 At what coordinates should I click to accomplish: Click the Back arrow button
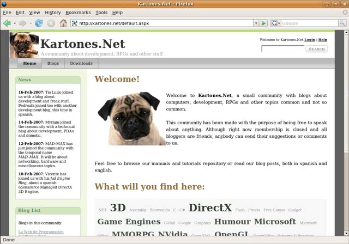pos(7,23)
